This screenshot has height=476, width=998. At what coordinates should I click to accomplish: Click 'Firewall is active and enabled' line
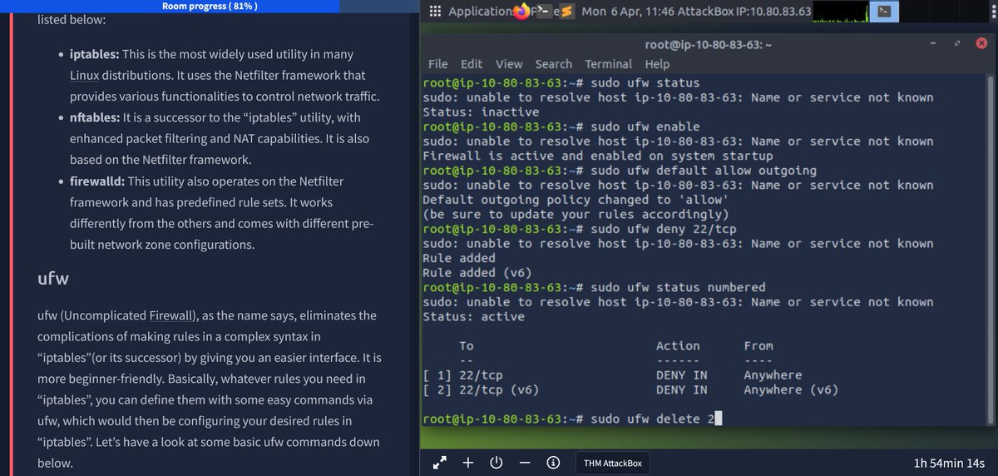coord(597,156)
